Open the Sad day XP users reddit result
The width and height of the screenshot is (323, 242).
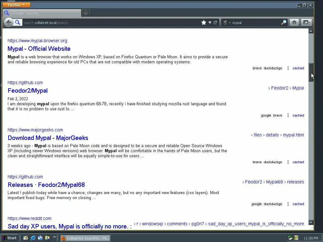70,227
